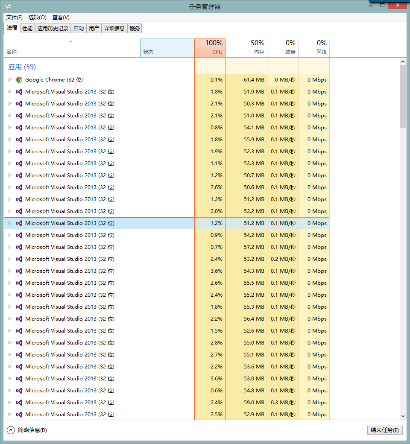
Task: Open the 选项(O) menu
Action: [x=38, y=18]
